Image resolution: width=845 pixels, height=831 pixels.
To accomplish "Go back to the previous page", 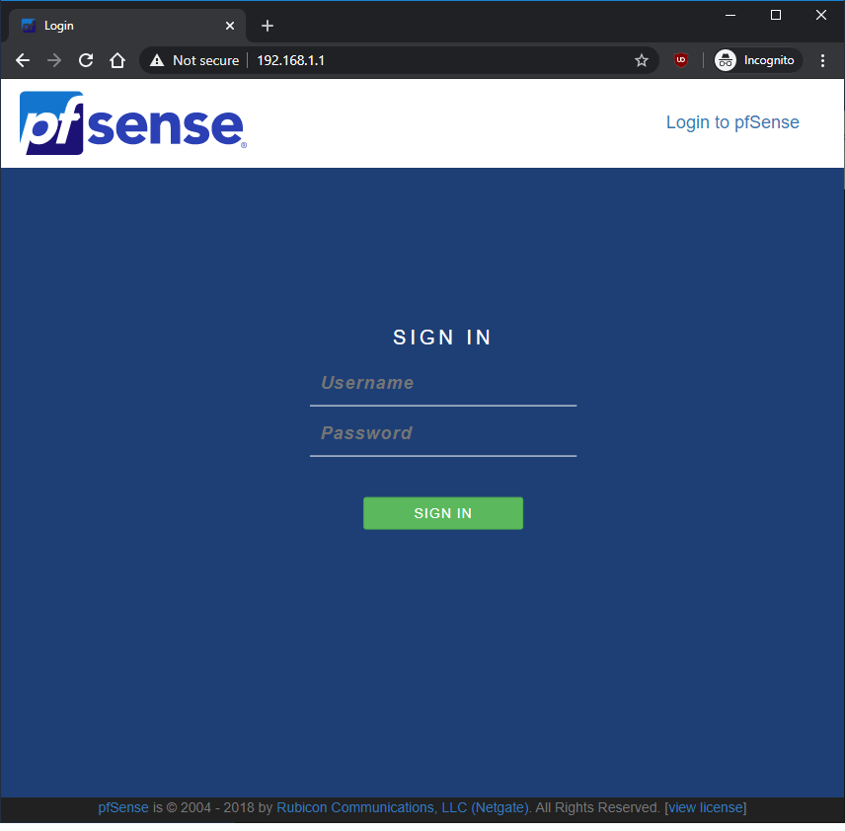I will (23, 60).
